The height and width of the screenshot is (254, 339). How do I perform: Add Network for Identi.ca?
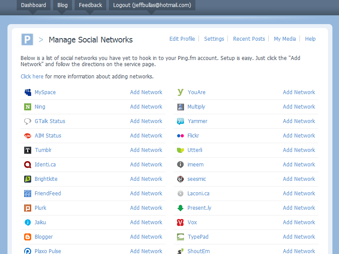click(x=146, y=165)
